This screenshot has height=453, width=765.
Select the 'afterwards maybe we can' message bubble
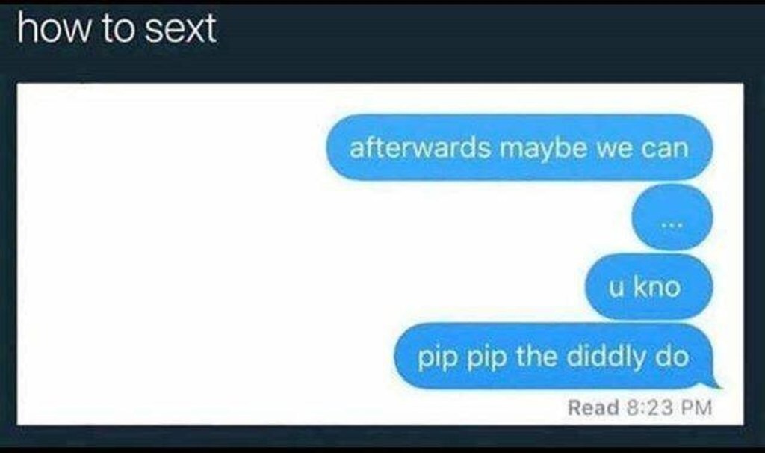pyautogui.click(x=519, y=147)
